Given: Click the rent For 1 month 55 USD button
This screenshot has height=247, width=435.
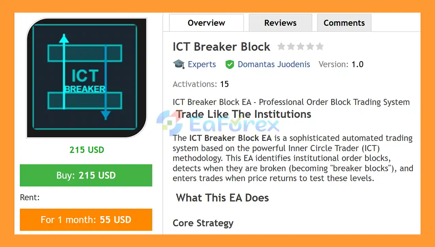Looking at the screenshot, I should coord(86,220).
